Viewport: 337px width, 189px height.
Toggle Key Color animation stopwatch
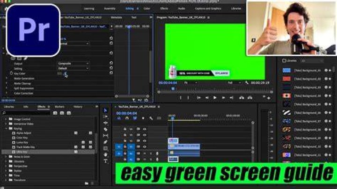point(11,73)
